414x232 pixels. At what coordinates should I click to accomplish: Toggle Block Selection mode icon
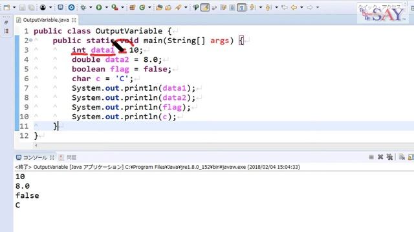tap(232, 7)
